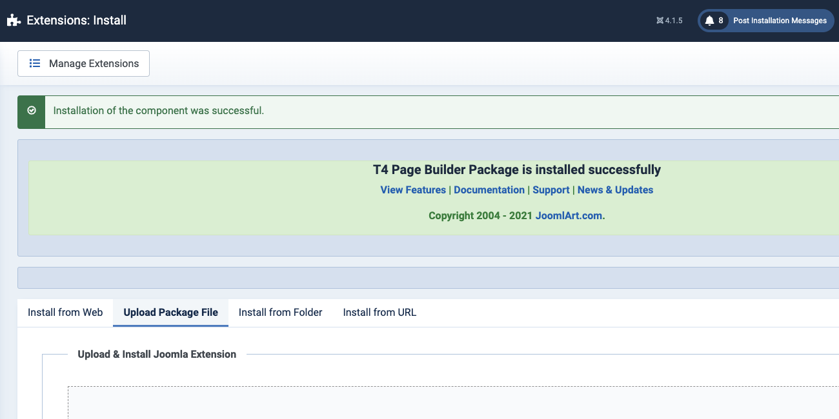This screenshot has height=419, width=839.
Task: Open the News & Updates link
Action: point(615,190)
